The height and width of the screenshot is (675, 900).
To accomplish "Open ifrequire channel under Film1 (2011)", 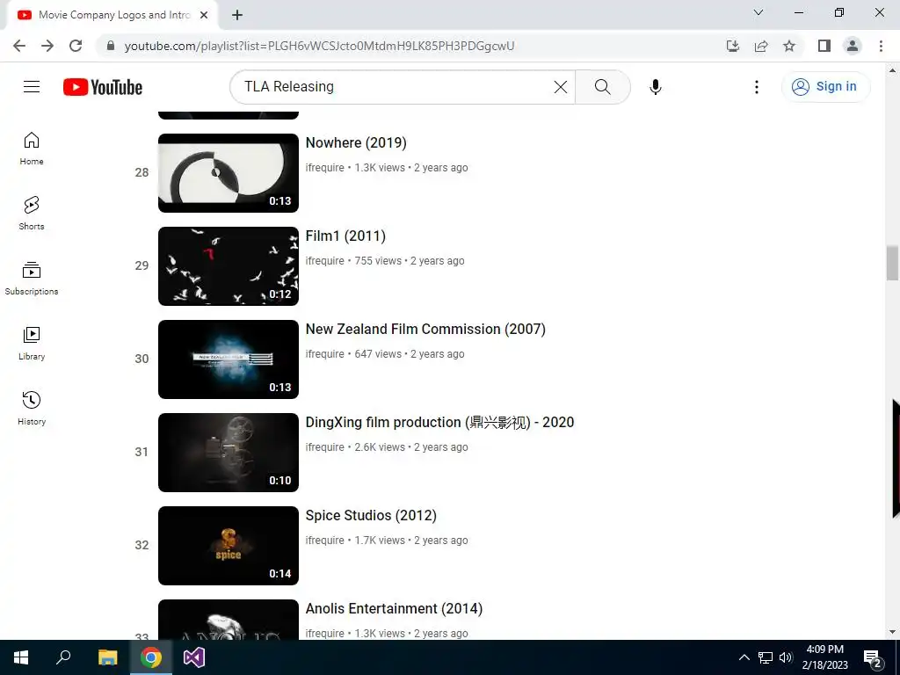I will tap(325, 260).
